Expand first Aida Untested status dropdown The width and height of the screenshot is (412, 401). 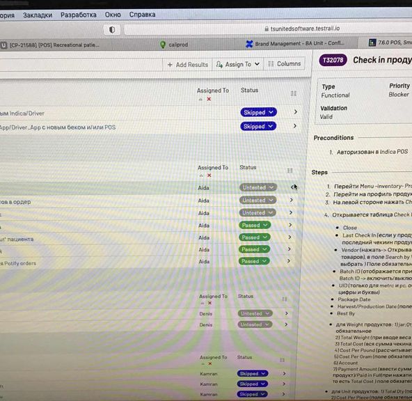258,187
